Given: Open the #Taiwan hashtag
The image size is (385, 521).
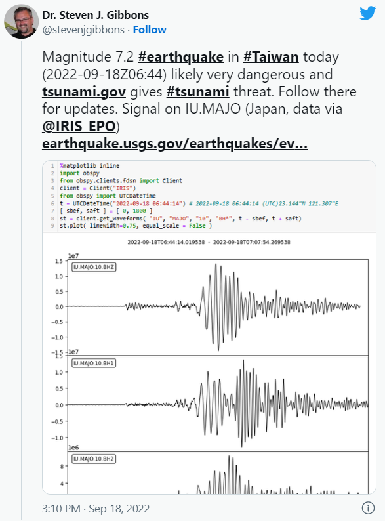Looking at the screenshot, I should (x=271, y=57).
